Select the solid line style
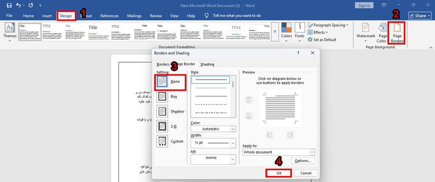Image resolution: width=435 pixels, height=182 pixels. click(x=211, y=80)
